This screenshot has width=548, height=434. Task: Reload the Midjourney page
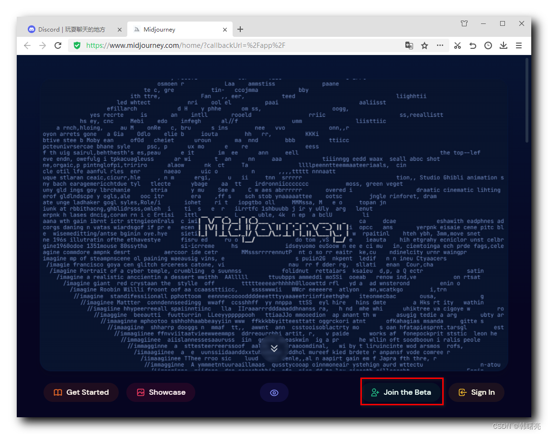(58, 45)
